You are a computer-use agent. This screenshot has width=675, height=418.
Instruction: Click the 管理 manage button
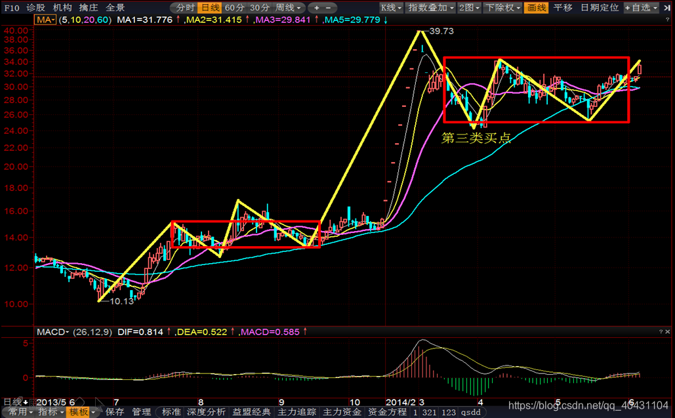[x=141, y=412]
